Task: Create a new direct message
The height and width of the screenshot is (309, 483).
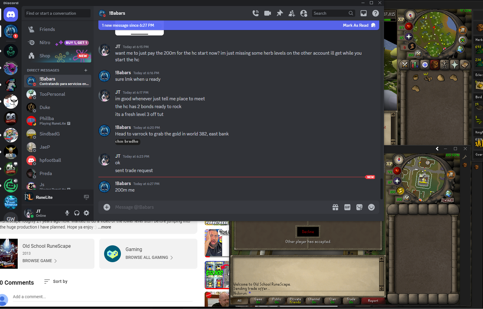Action: click(86, 70)
